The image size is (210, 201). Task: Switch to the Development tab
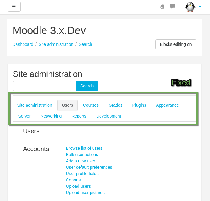click(x=109, y=116)
